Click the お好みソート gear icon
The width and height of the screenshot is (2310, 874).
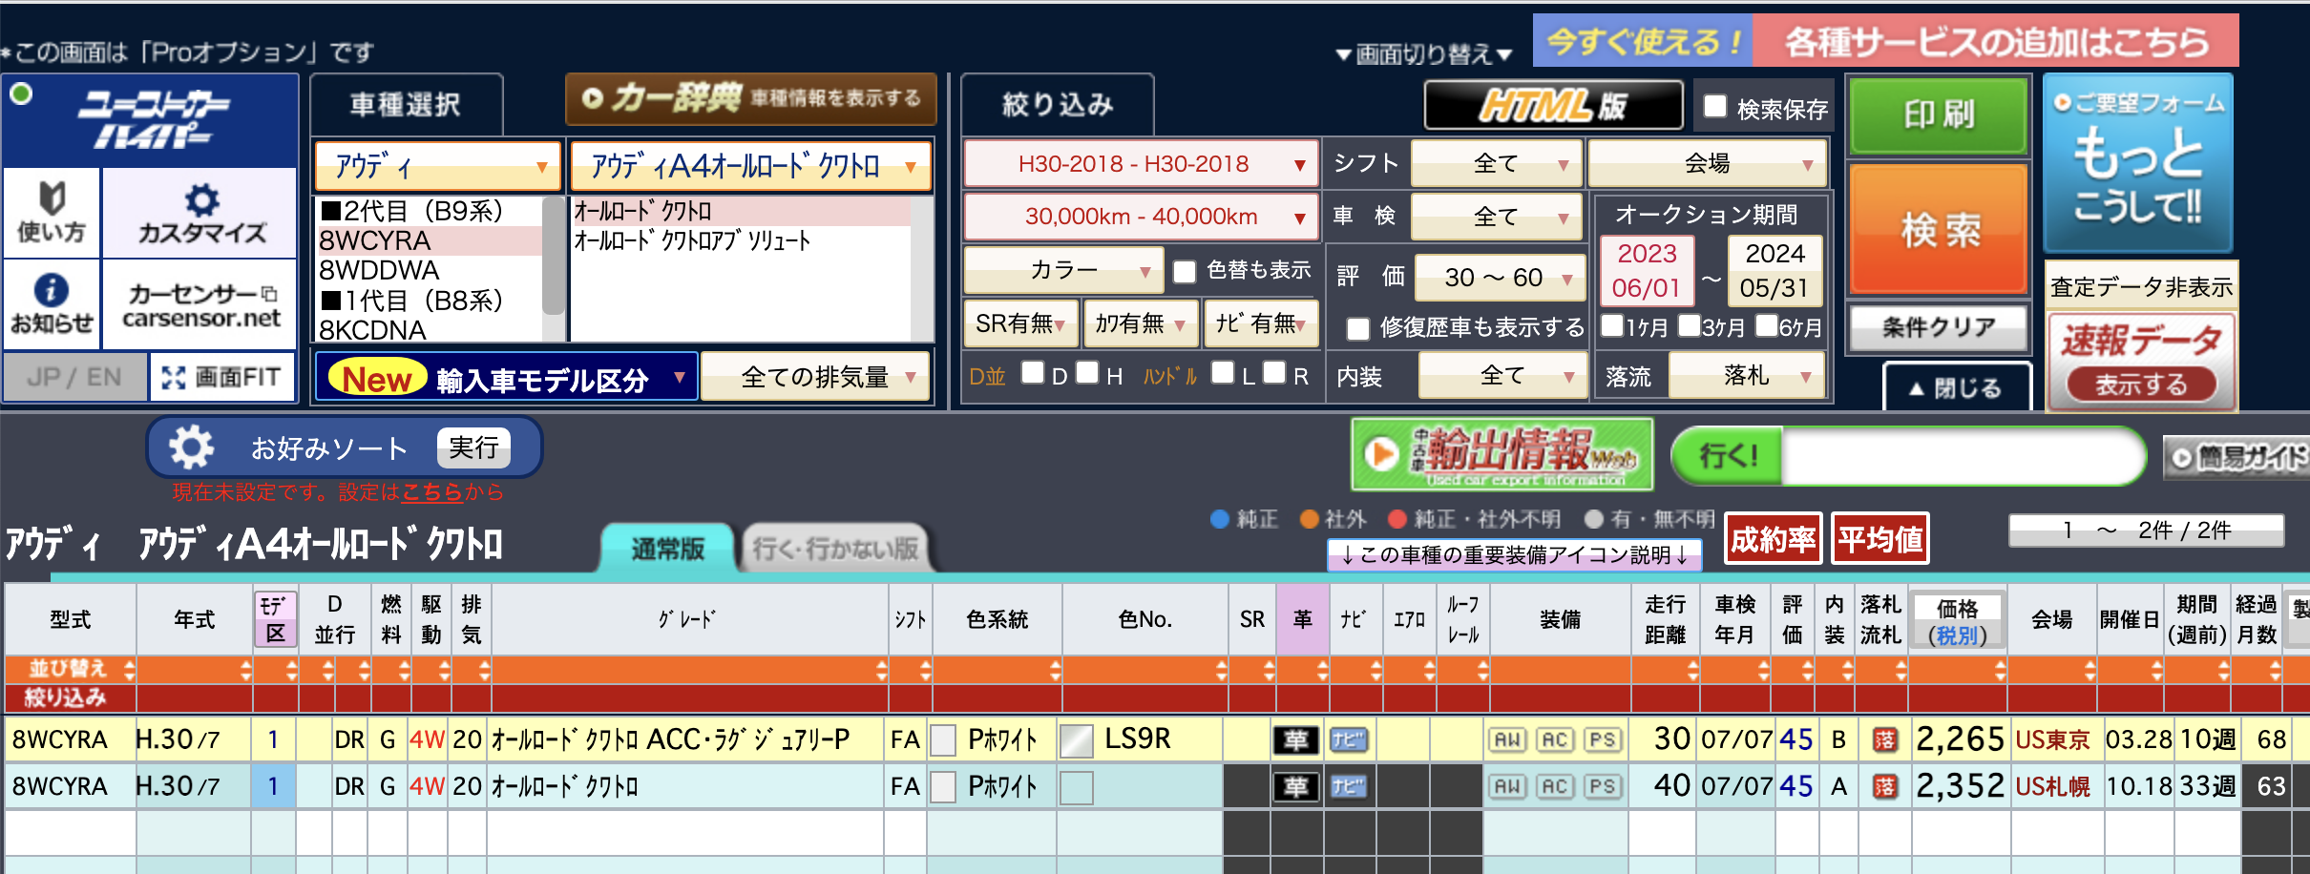tap(191, 447)
